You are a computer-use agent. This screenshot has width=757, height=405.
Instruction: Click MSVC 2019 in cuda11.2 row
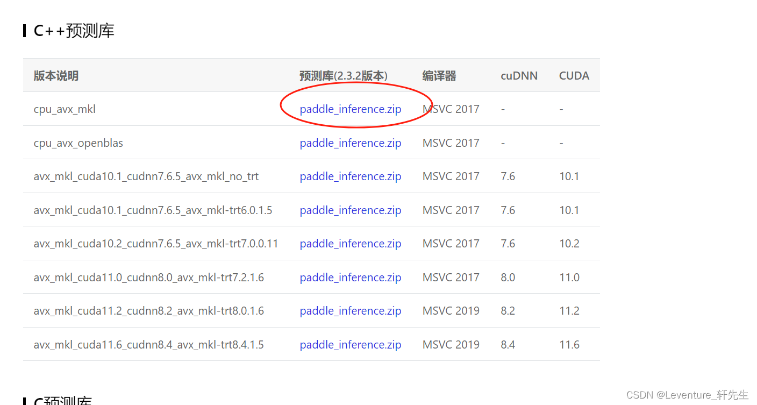click(x=451, y=311)
